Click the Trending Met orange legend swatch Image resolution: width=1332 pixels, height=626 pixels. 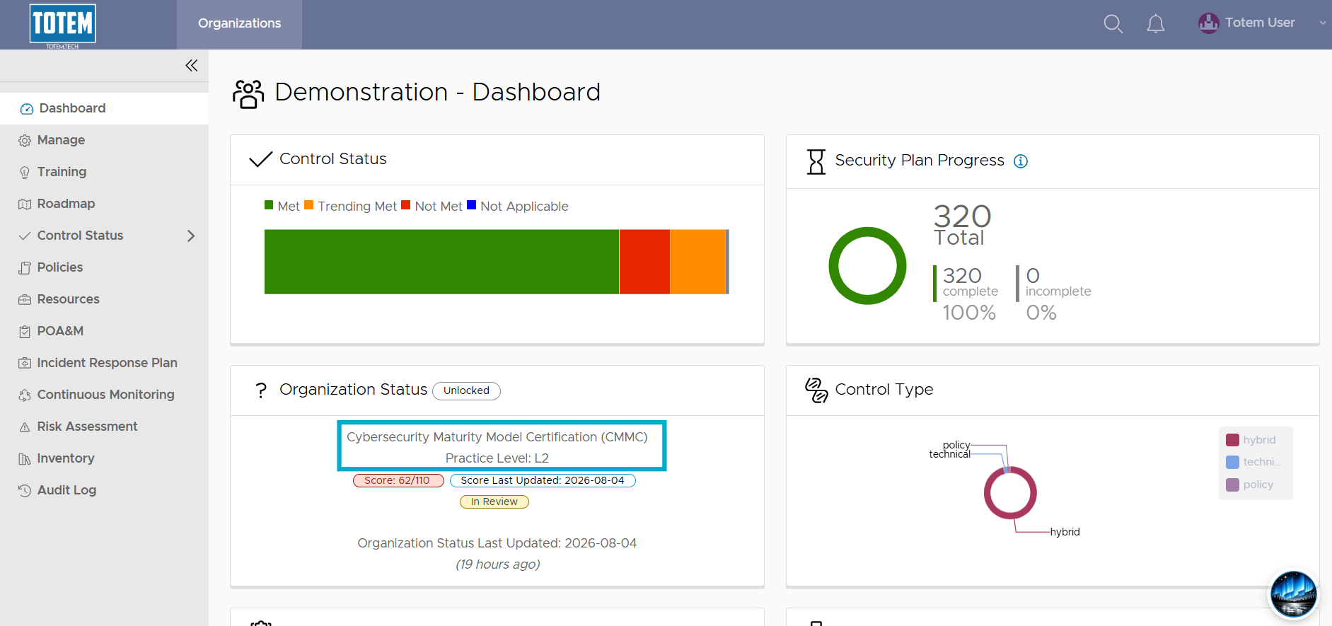click(x=308, y=205)
